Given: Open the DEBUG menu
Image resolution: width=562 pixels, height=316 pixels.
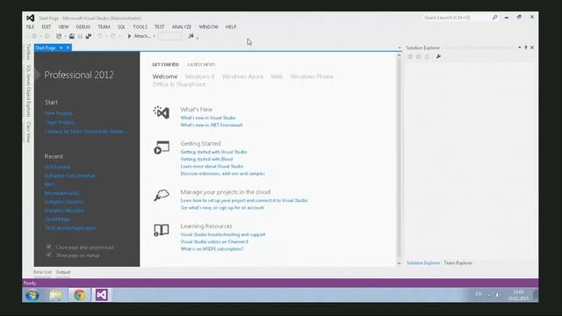Looking at the screenshot, I should pos(83,27).
